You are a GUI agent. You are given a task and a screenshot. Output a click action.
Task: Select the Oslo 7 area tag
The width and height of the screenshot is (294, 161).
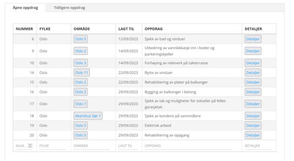(81, 104)
